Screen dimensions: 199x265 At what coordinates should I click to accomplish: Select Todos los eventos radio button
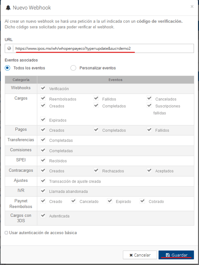tap(7, 68)
